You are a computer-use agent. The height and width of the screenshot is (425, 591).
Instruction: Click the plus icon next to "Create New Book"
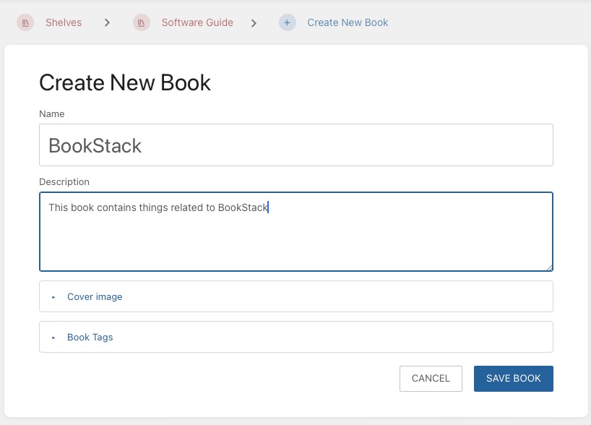coord(288,22)
